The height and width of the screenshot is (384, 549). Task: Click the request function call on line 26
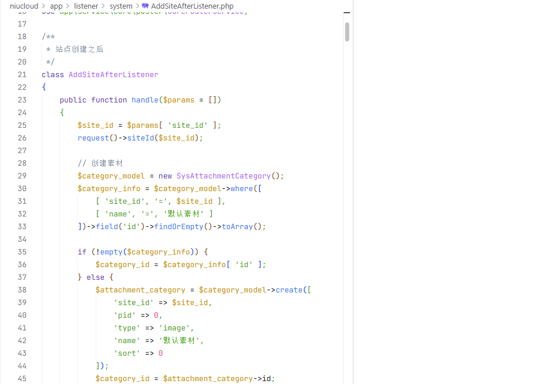93,138
